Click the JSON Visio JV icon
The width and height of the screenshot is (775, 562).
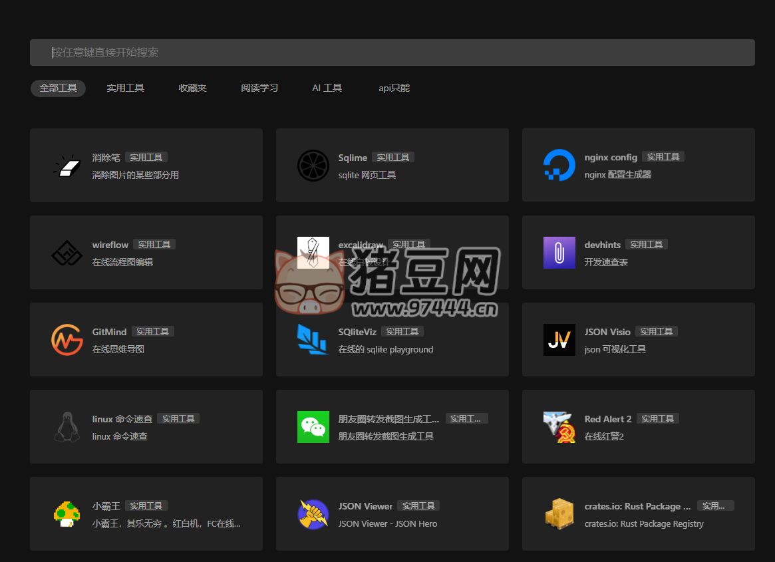tap(559, 339)
